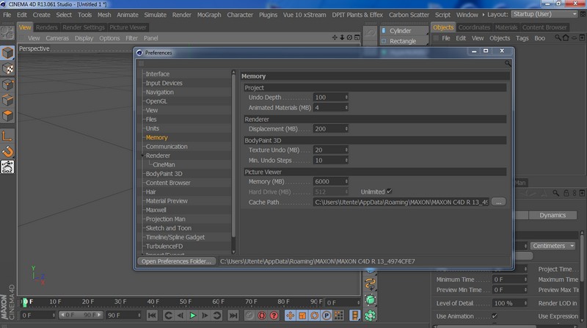Viewport: 587px width, 328px height.
Task: Step to the previous frame
Action: pyautogui.click(x=181, y=316)
